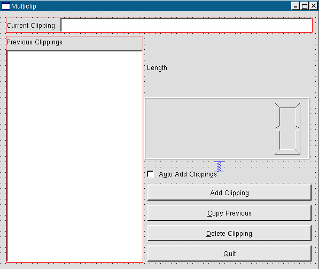Image resolution: width=319 pixels, height=269 pixels.
Task: Select the Length label
Action: (x=157, y=68)
